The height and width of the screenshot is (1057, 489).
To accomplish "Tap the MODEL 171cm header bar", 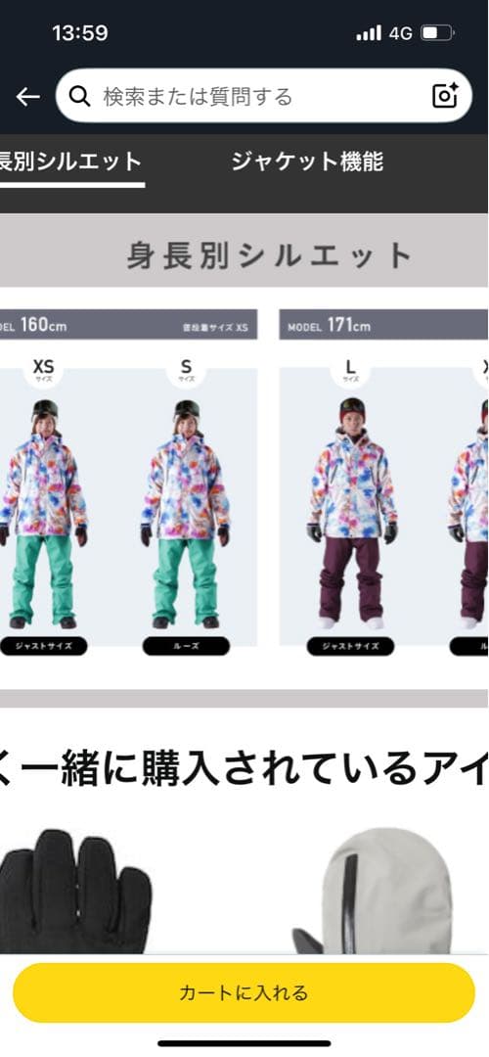I will point(384,325).
